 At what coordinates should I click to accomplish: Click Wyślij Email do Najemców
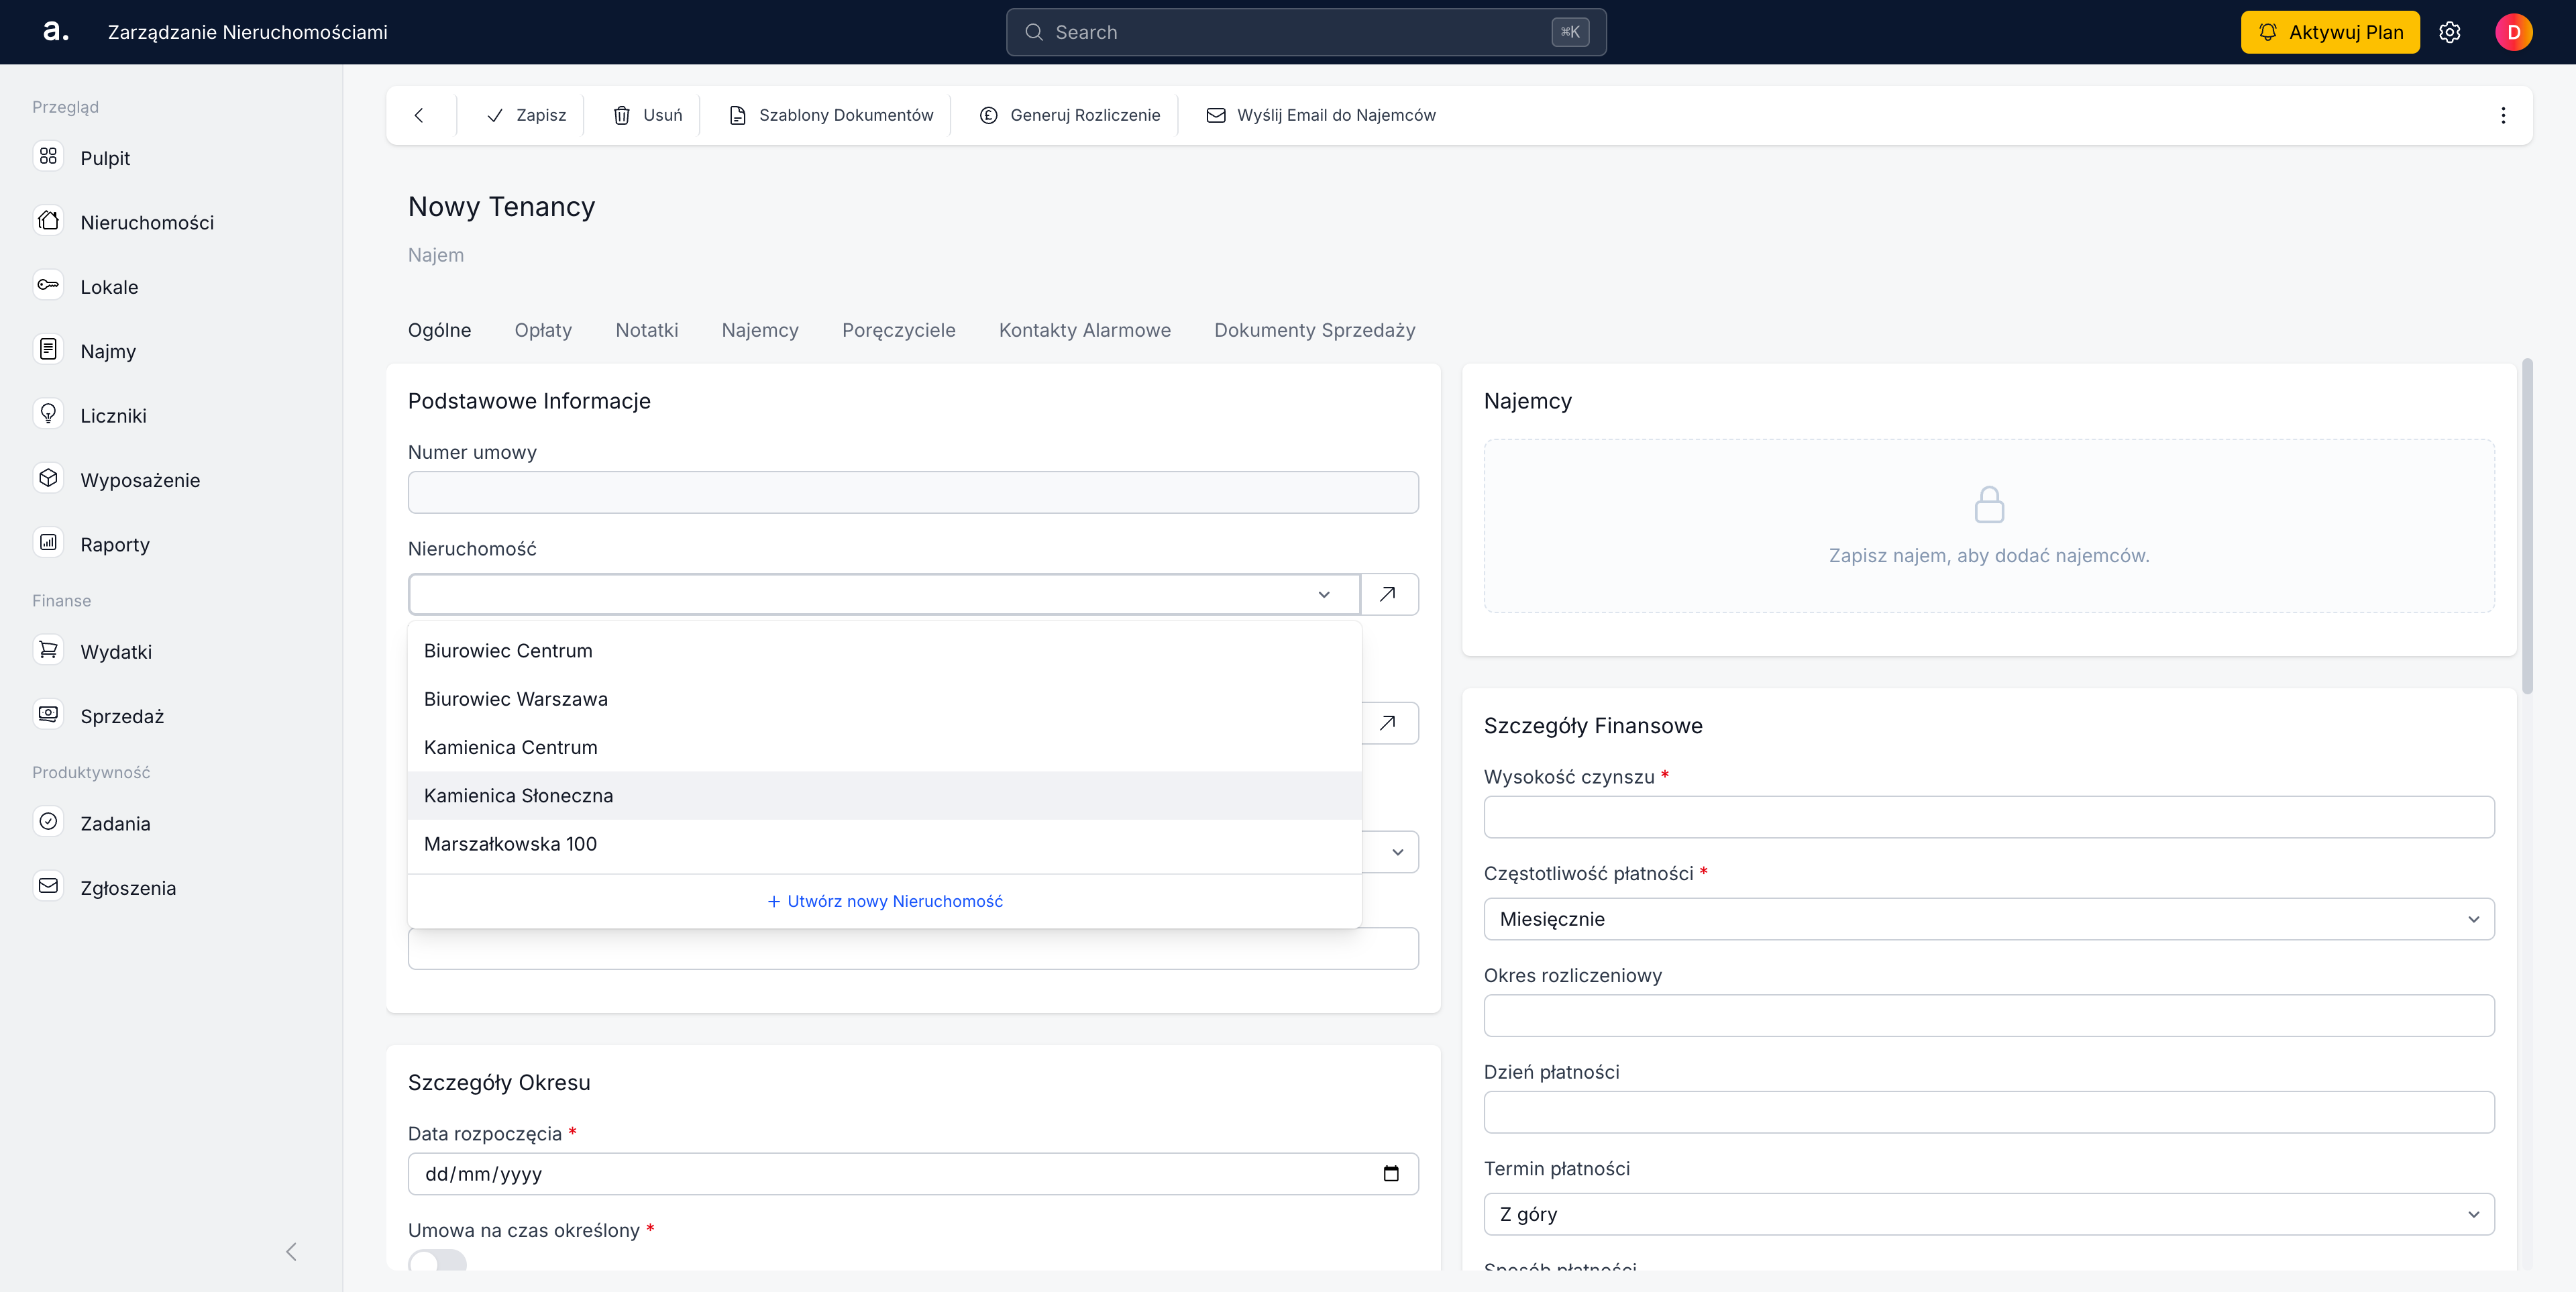point(1320,115)
